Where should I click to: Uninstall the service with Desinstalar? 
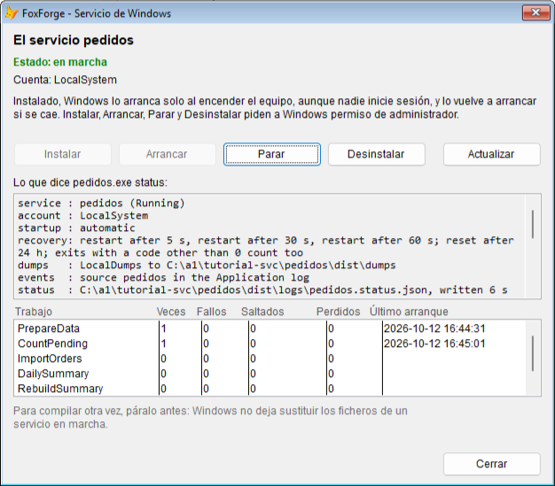[376, 154]
